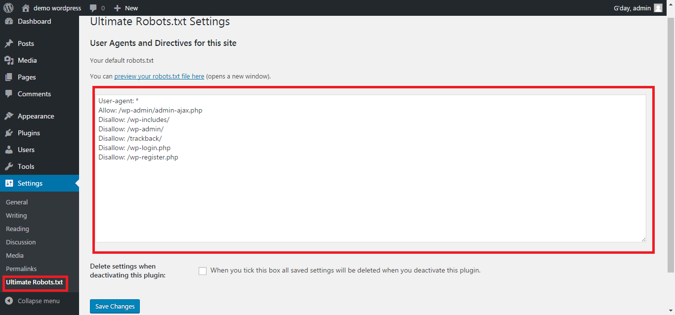This screenshot has width=675, height=315.
Task: Open the Tools wrench icon
Action: pos(9,166)
